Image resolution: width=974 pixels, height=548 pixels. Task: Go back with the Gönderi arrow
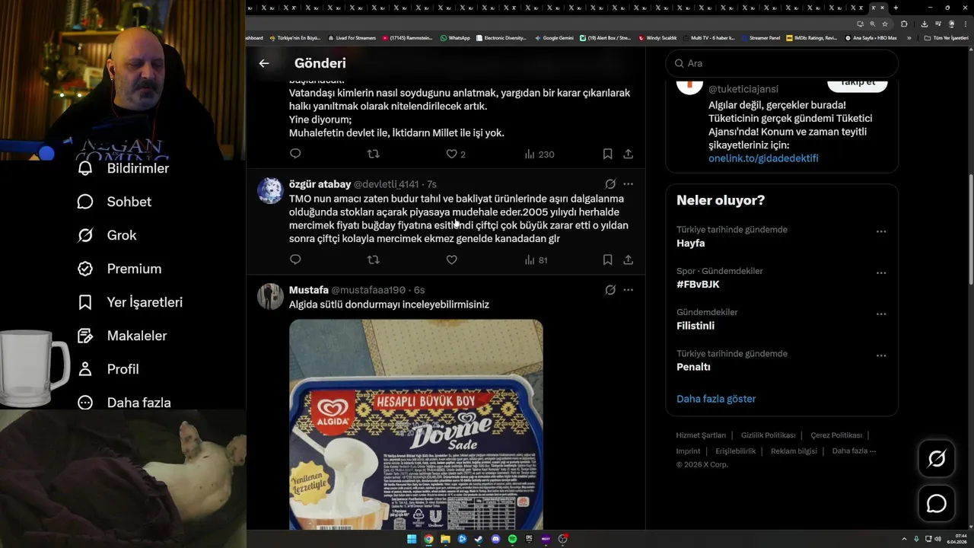pyautogui.click(x=264, y=63)
